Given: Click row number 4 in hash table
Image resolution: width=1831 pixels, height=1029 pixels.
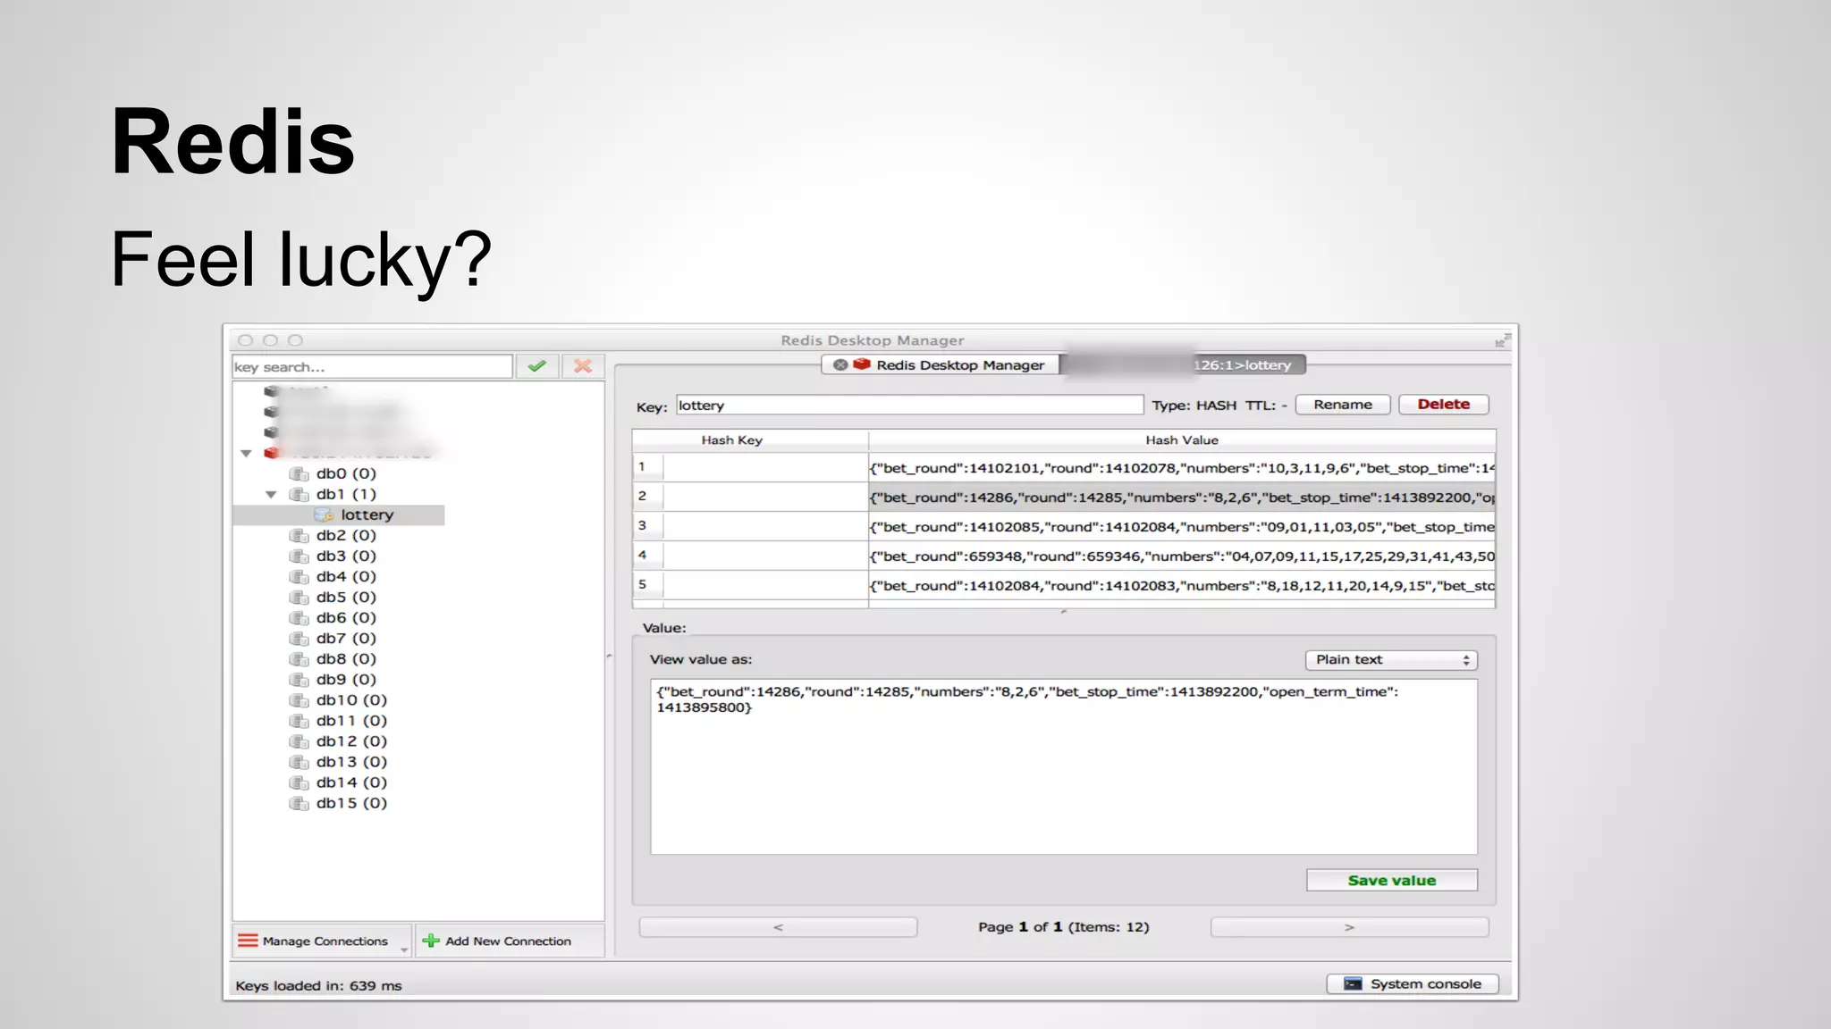Looking at the screenshot, I should (647, 555).
